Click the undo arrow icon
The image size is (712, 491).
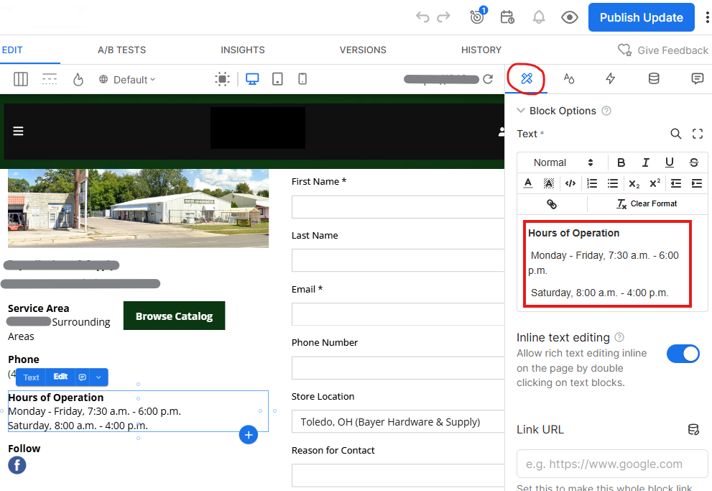pos(422,17)
